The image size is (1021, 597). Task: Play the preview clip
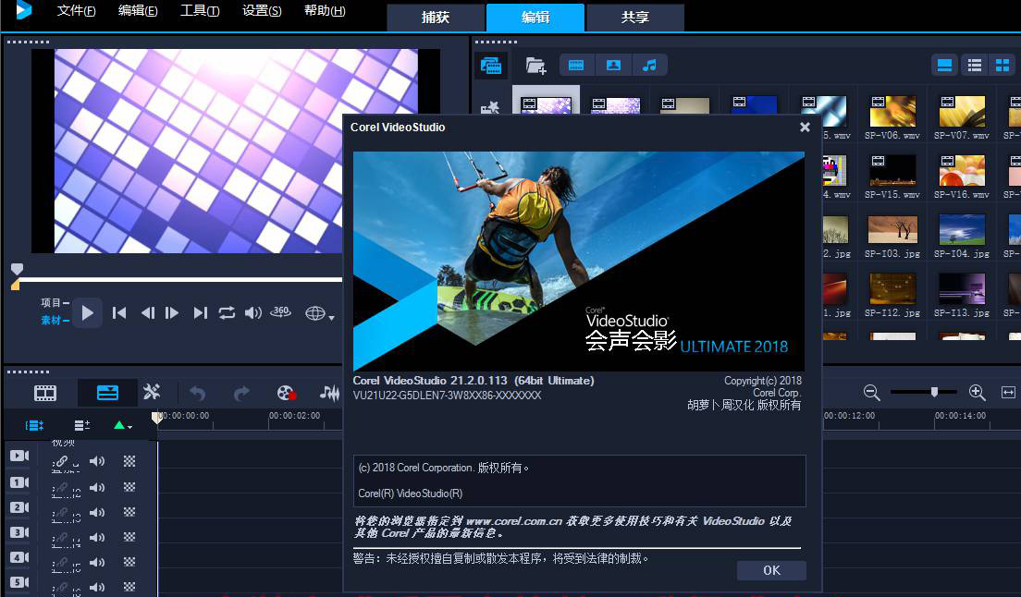(87, 313)
